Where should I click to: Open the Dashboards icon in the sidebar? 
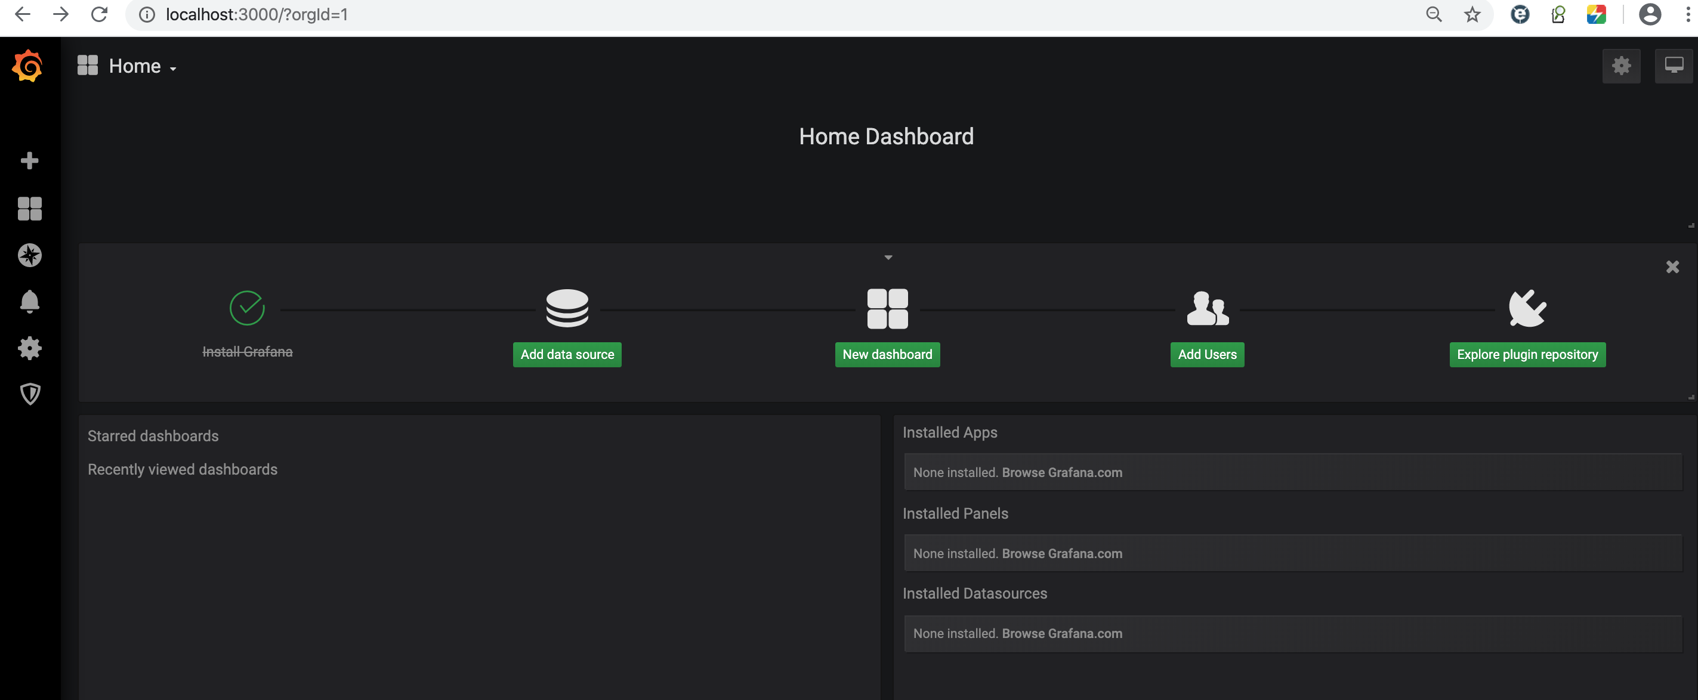(30, 208)
